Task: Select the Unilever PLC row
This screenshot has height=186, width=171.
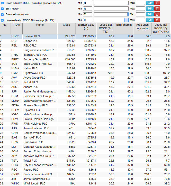Action: tap(85, 36)
